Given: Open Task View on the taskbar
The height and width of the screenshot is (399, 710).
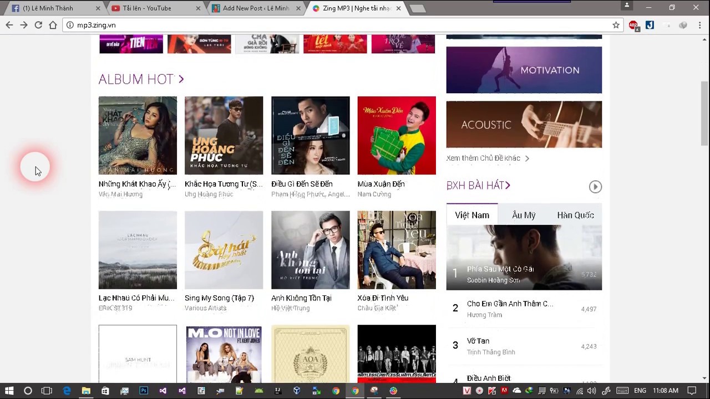Looking at the screenshot, I should tap(47, 391).
